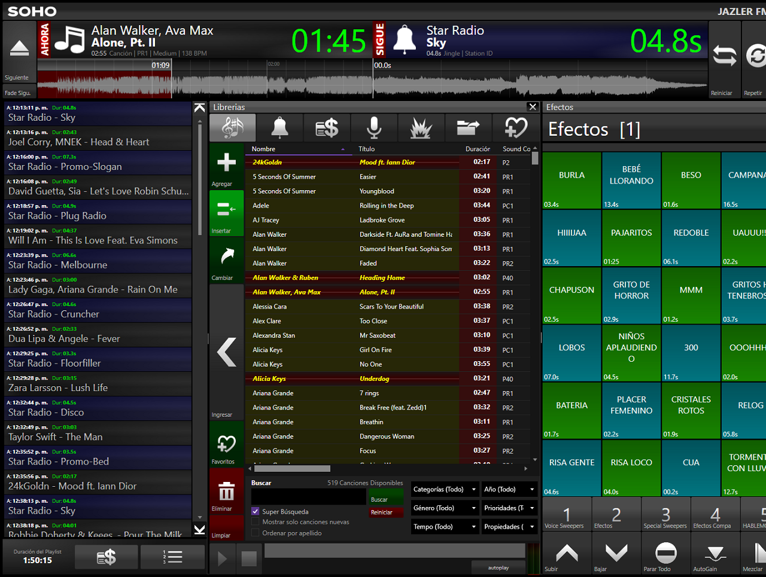The width and height of the screenshot is (766, 577).
Task: Switch to the 4 Efectos Compa tab
Action: (x=716, y=514)
